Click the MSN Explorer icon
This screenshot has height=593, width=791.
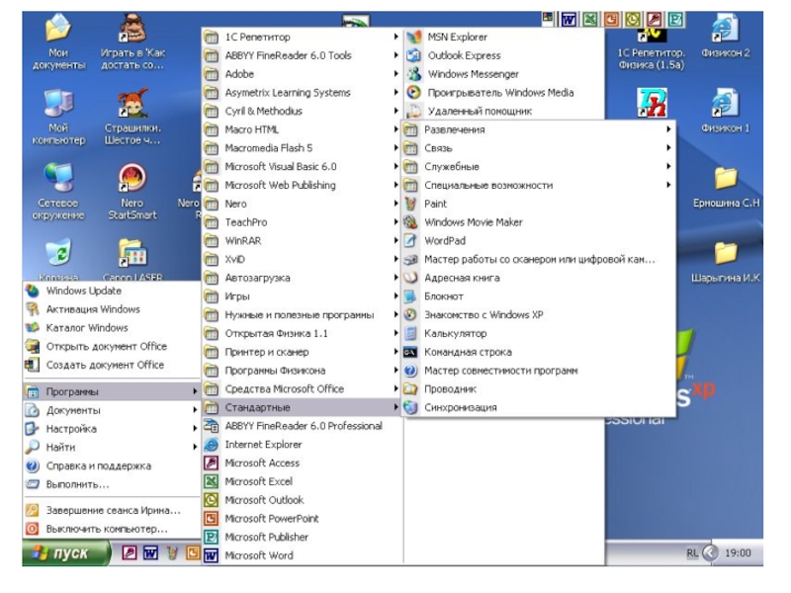[414, 37]
